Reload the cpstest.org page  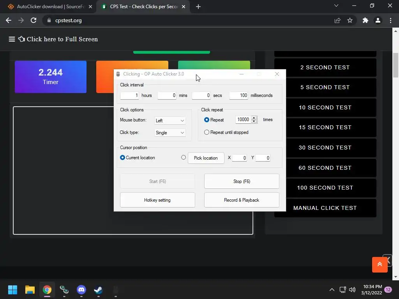(x=34, y=20)
